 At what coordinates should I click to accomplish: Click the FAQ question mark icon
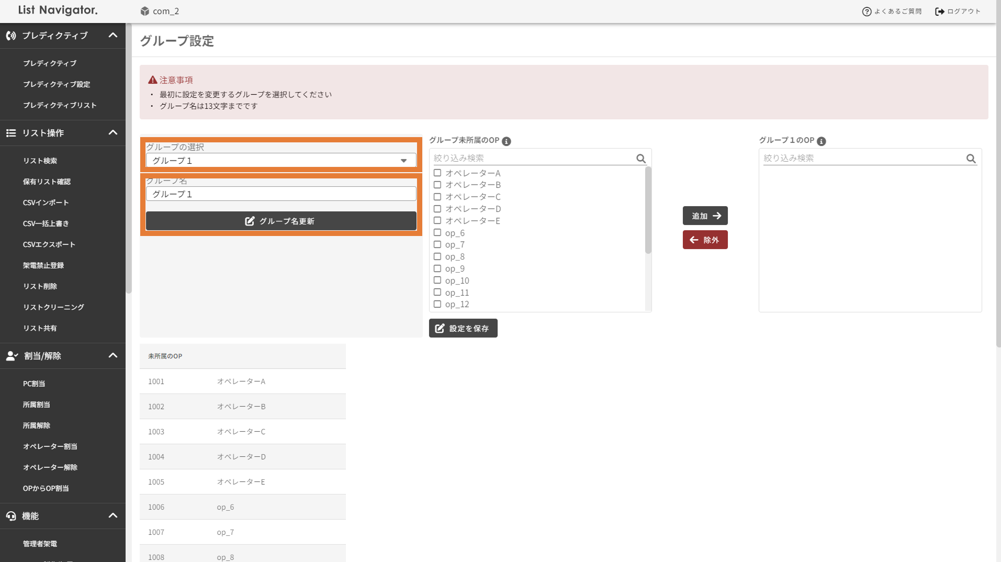coord(867,12)
